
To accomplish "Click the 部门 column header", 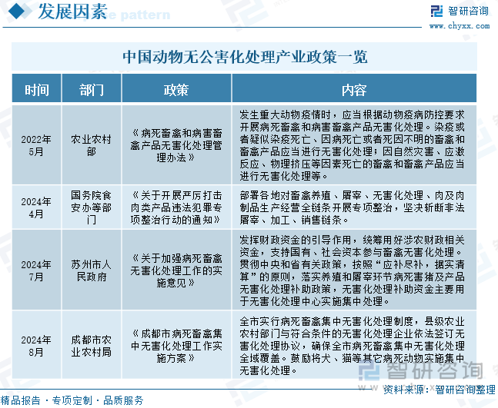I will click(92, 90).
